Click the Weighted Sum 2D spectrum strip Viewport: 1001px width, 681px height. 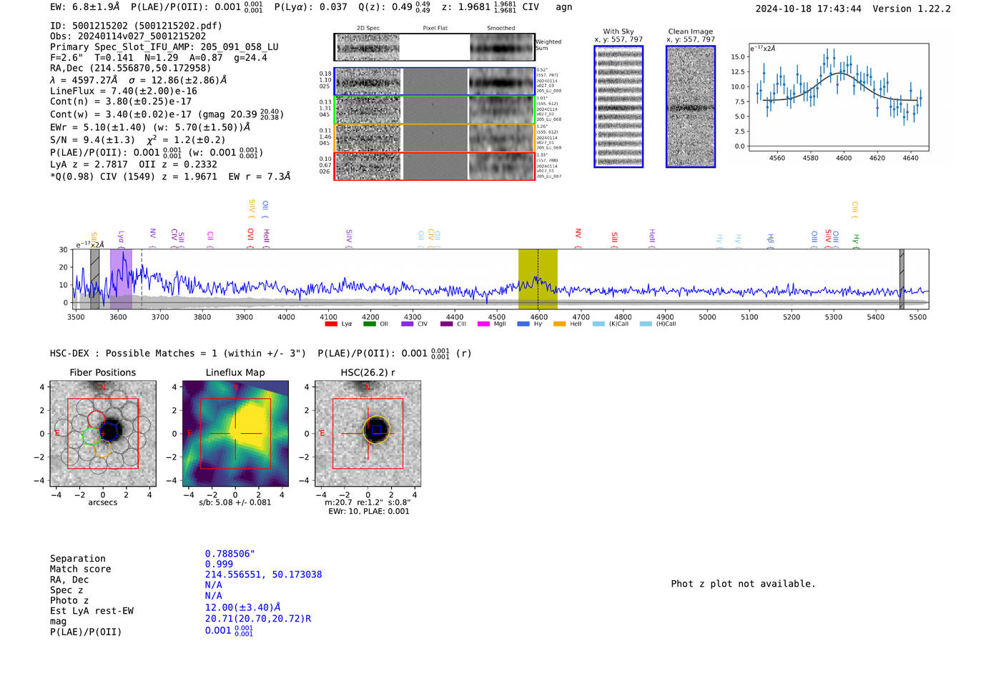(434, 47)
